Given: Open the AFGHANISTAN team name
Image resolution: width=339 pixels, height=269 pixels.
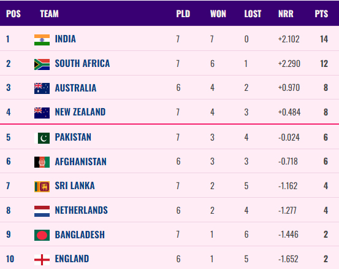Looking at the screenshot, I should [81, 162].
